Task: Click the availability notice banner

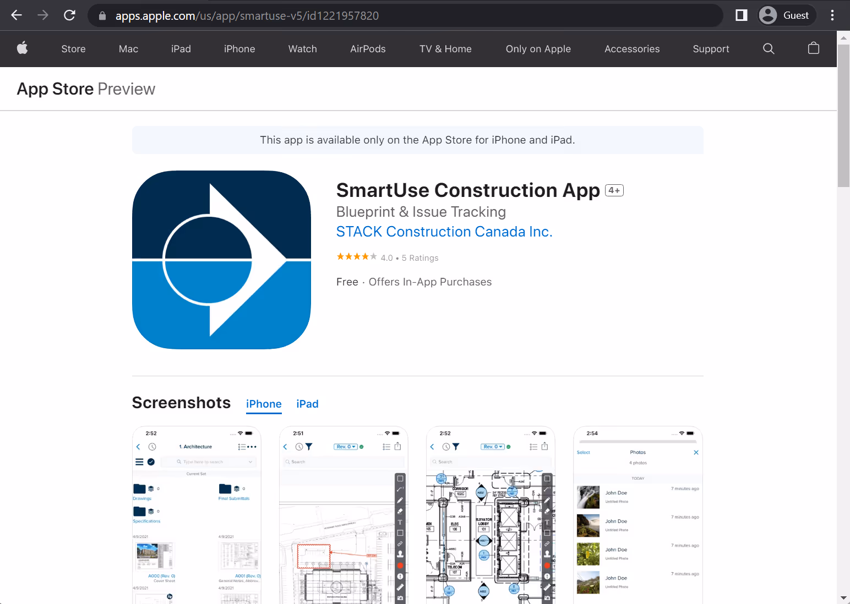Action: [418, 140]
